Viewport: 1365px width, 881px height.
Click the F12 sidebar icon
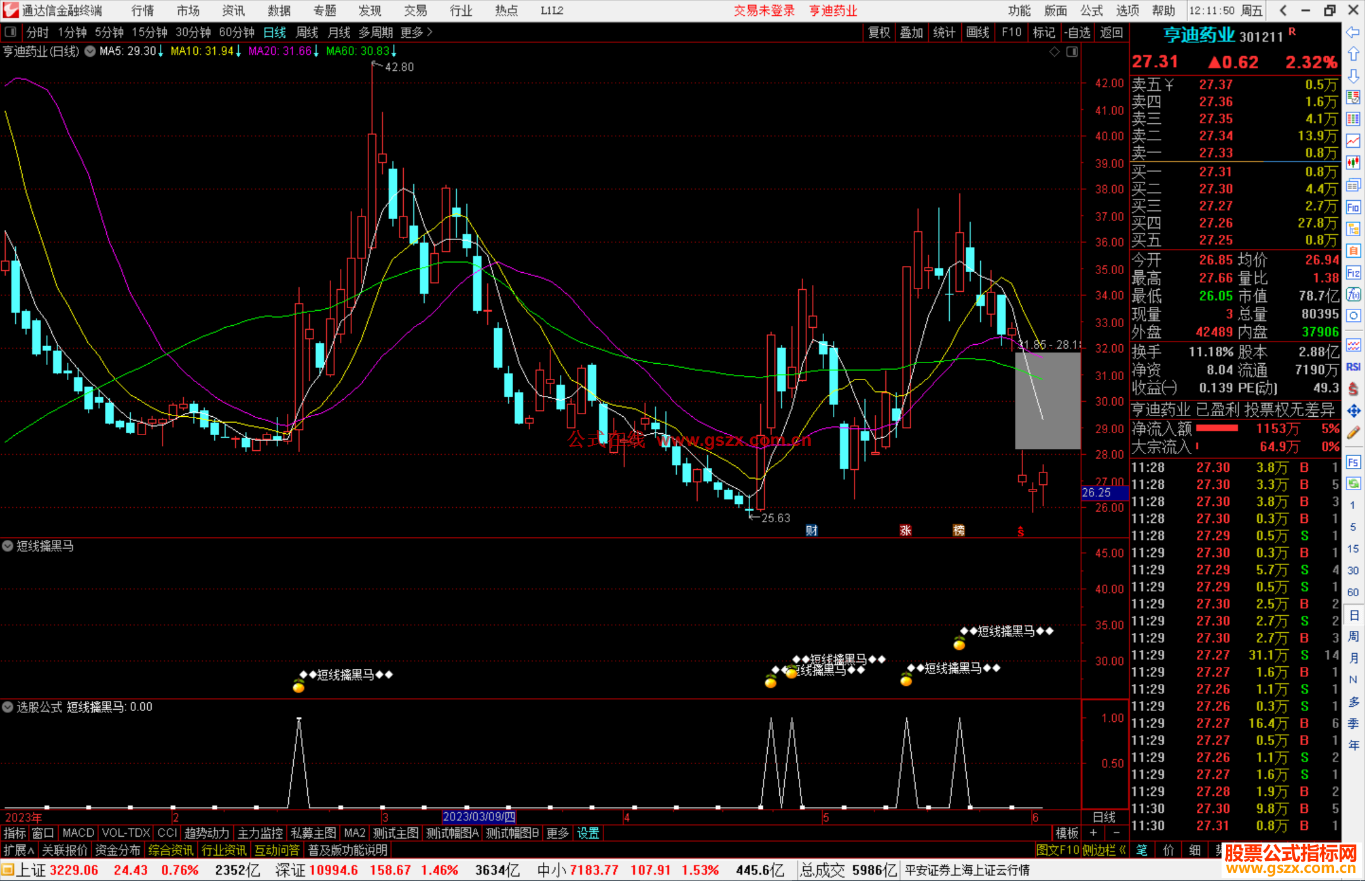click(x=1353, y=273)
